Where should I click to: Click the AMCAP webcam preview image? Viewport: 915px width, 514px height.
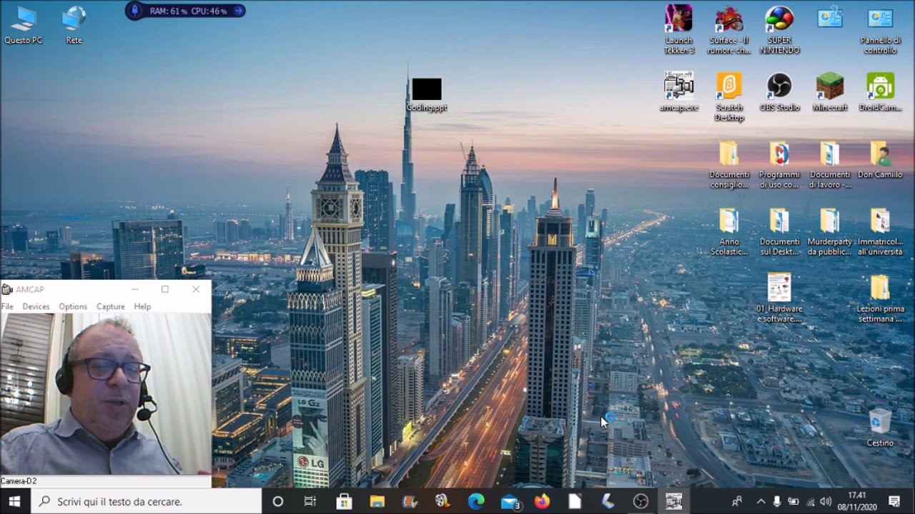pyautogui.click(x=106, y=394)
